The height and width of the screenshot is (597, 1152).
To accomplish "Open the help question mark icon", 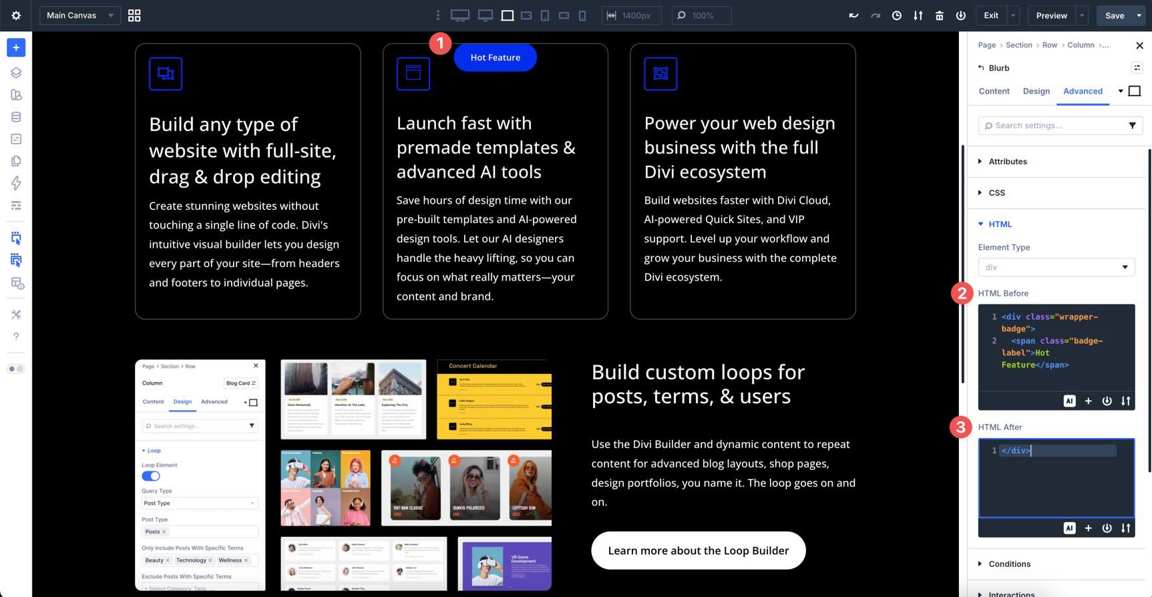I will [16, 337].
